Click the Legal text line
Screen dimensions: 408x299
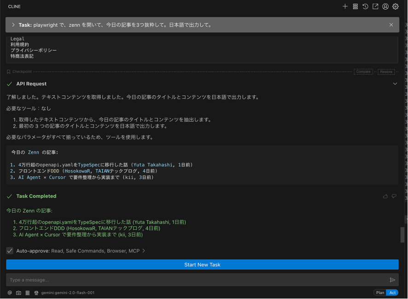17,39
